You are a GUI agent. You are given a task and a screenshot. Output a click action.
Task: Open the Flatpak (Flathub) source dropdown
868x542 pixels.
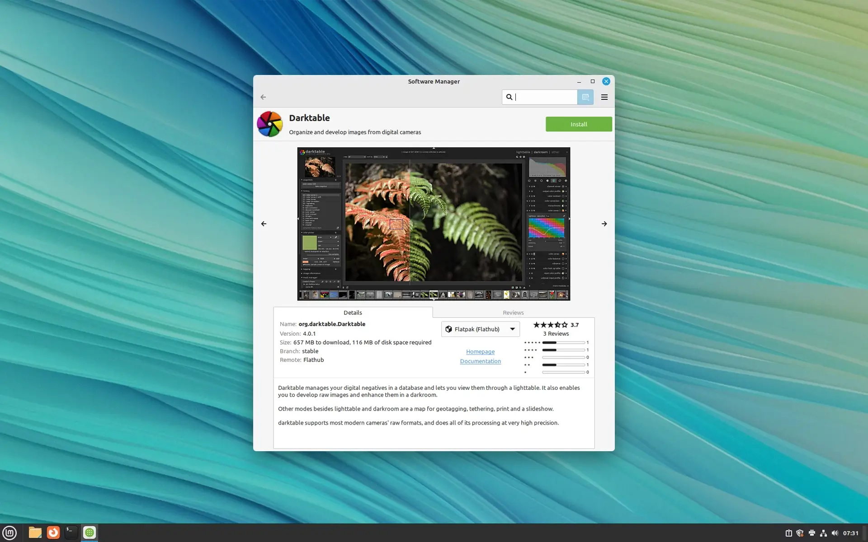coord(480,329)
